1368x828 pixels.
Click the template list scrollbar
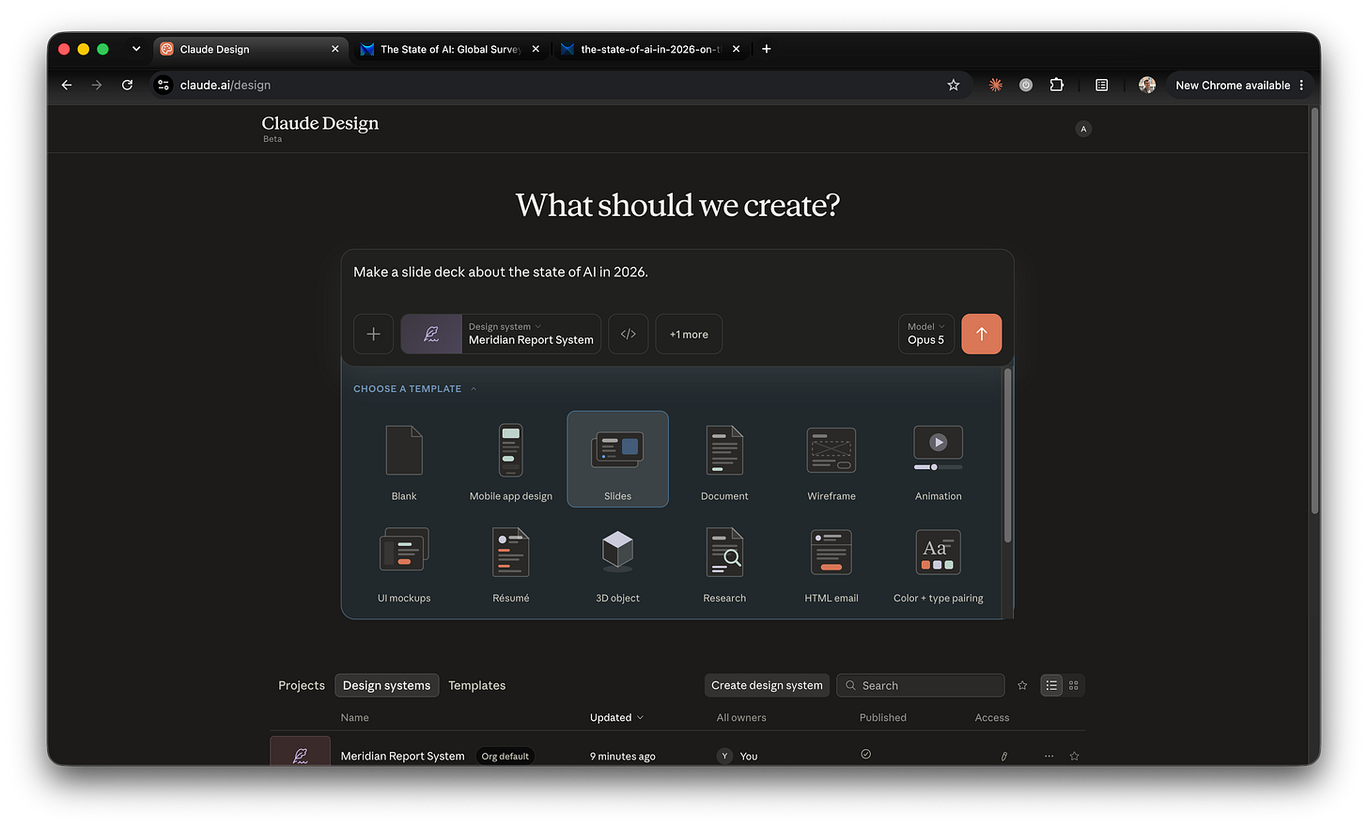[1008, 456]
